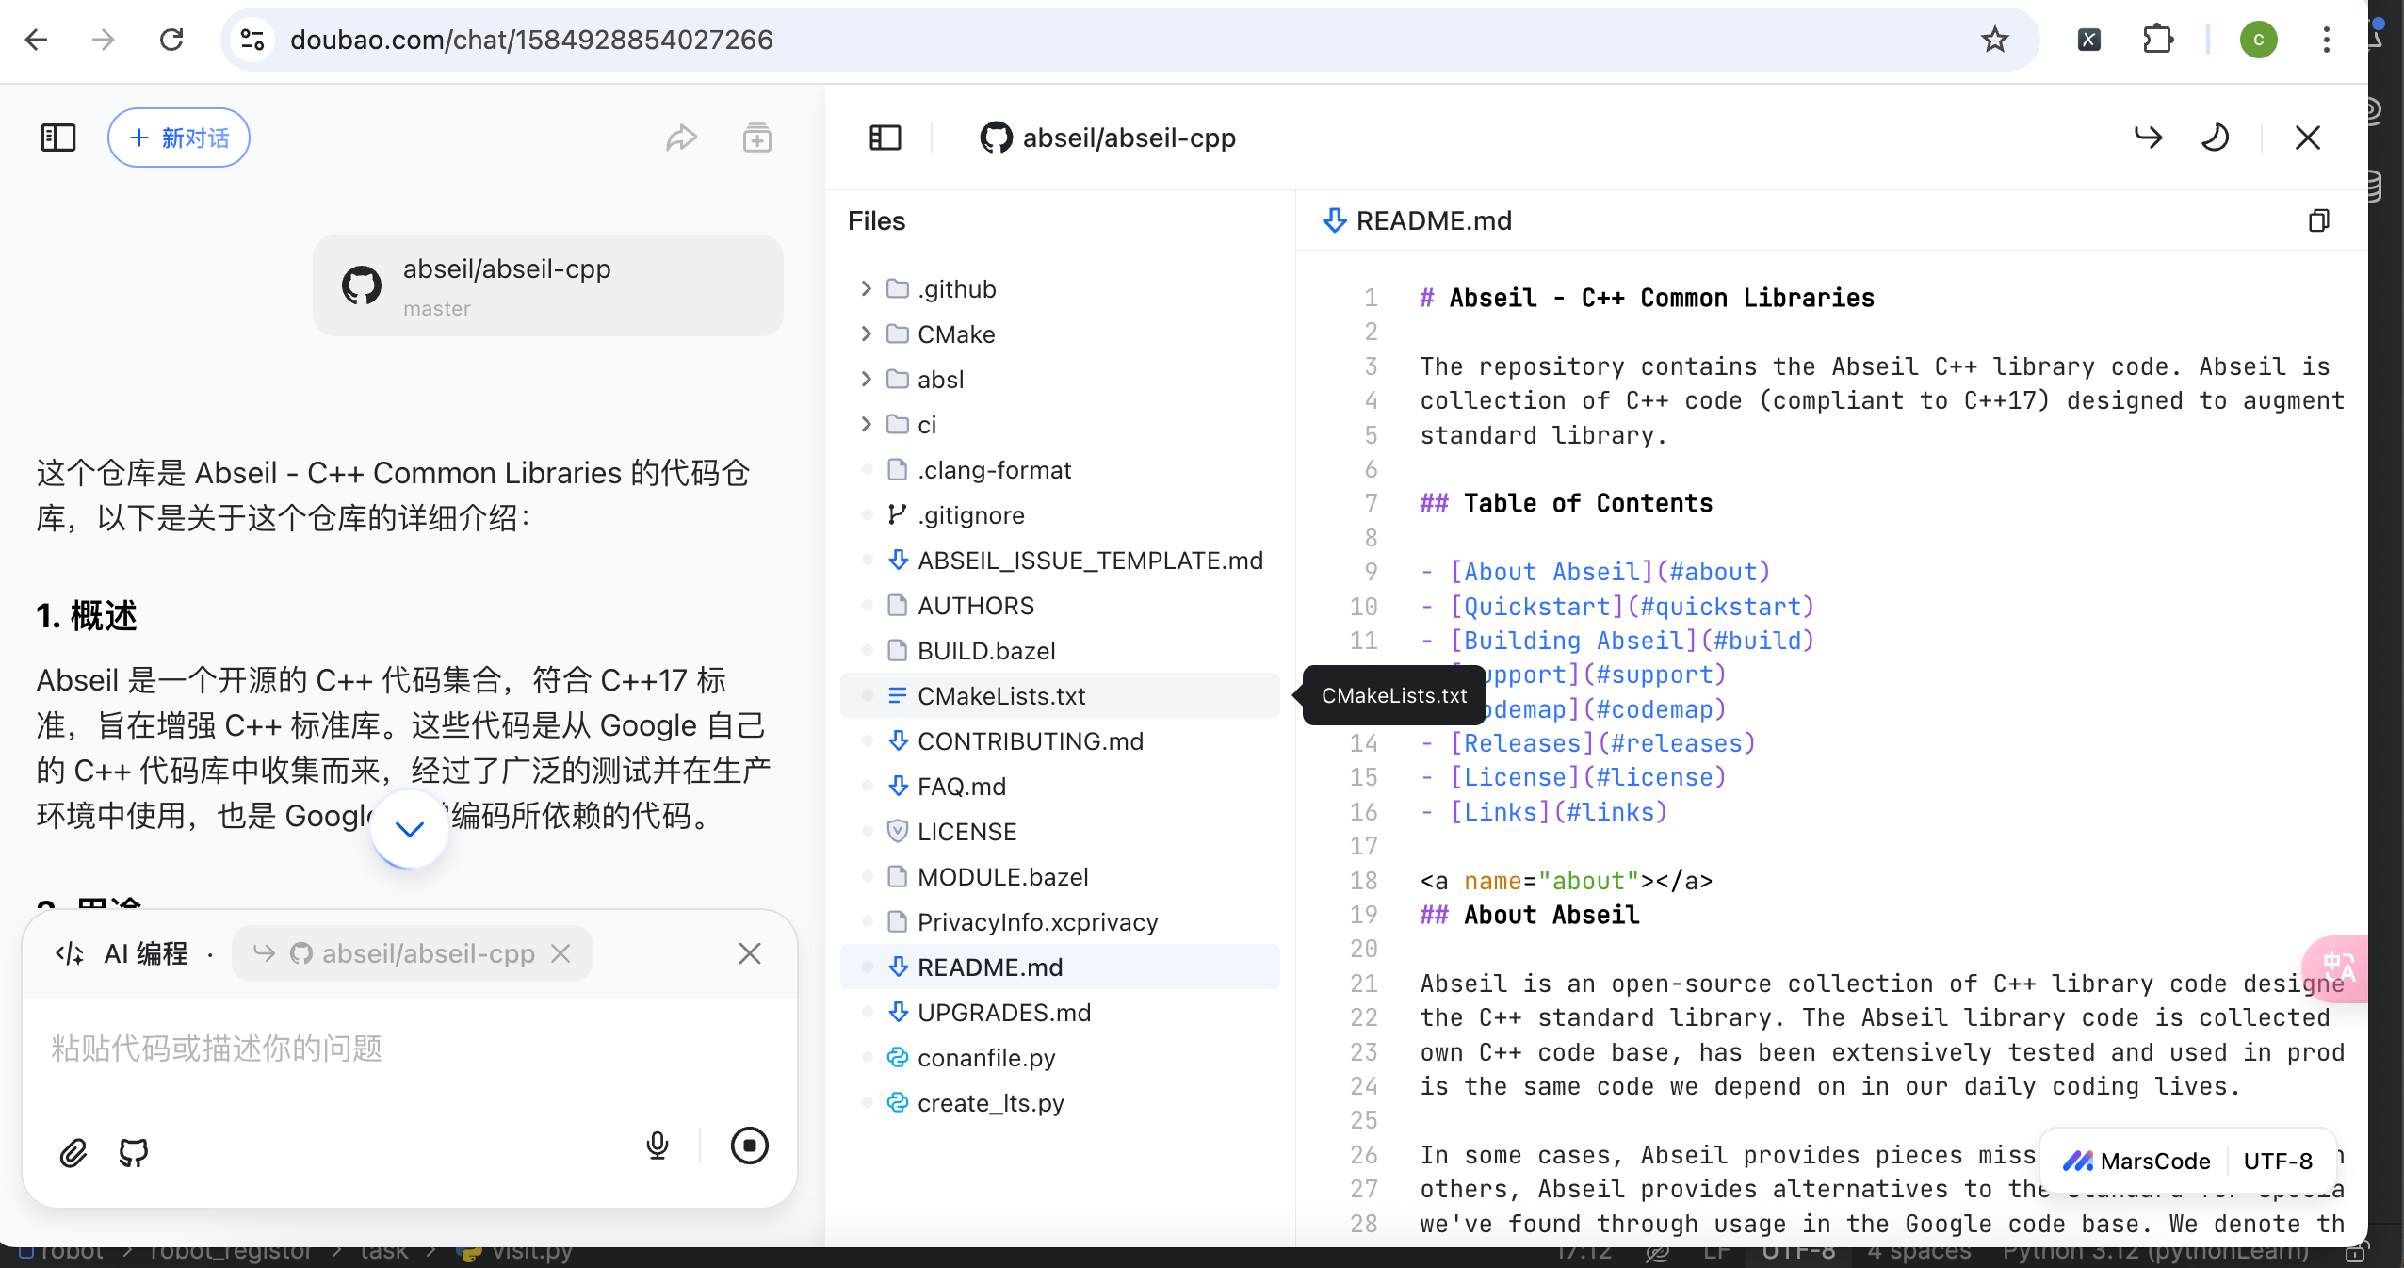Open the AUTHORS file

1060,605
